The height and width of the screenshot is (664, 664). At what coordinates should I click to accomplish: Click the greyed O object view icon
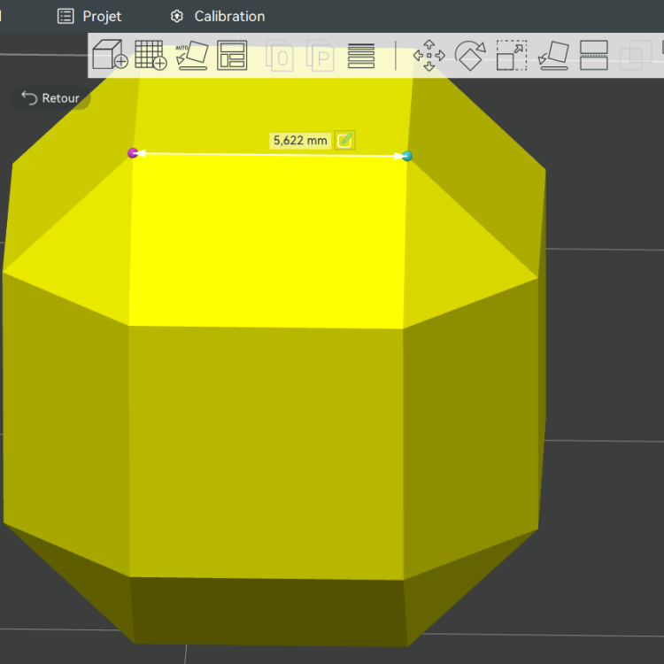point(280,56)
